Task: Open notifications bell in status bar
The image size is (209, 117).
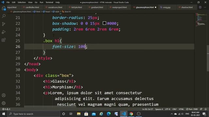Action: click(x=205, y=109)
